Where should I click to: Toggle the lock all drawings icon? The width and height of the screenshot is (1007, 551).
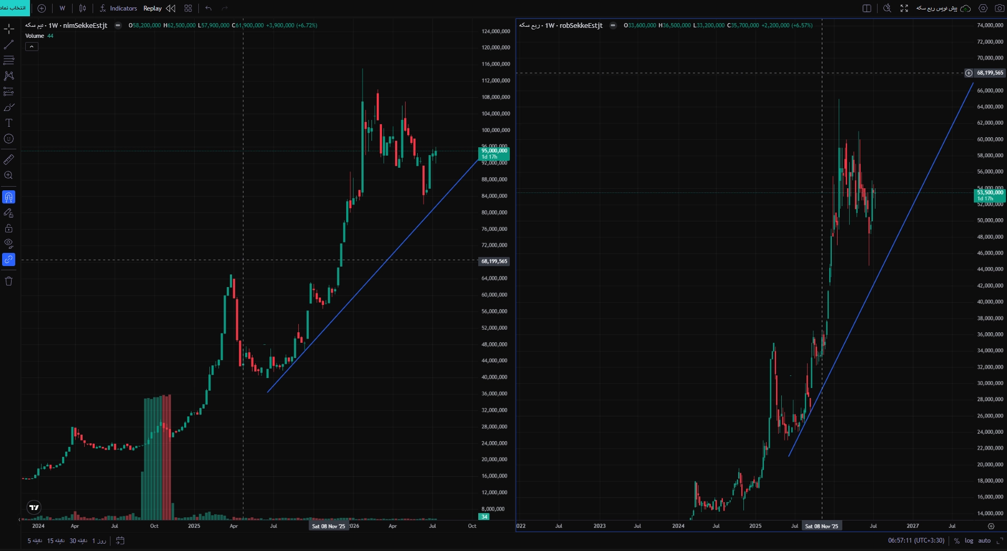coord(9,228)
